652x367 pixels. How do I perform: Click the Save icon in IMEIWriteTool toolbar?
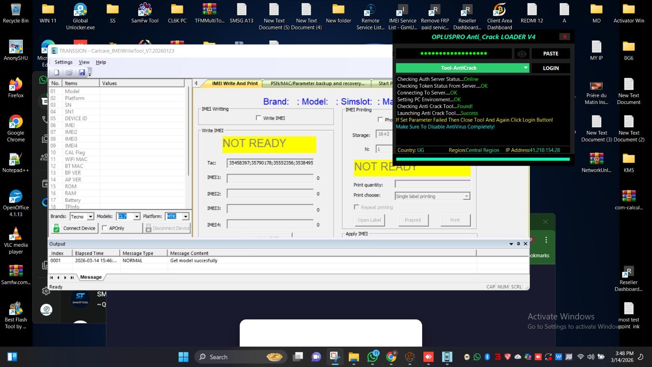[82, 72]
